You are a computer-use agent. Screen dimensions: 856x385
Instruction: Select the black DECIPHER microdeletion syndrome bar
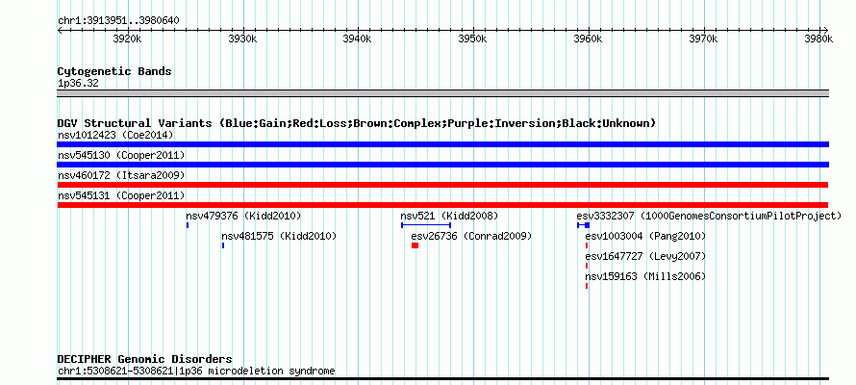(x=442, y=378)
